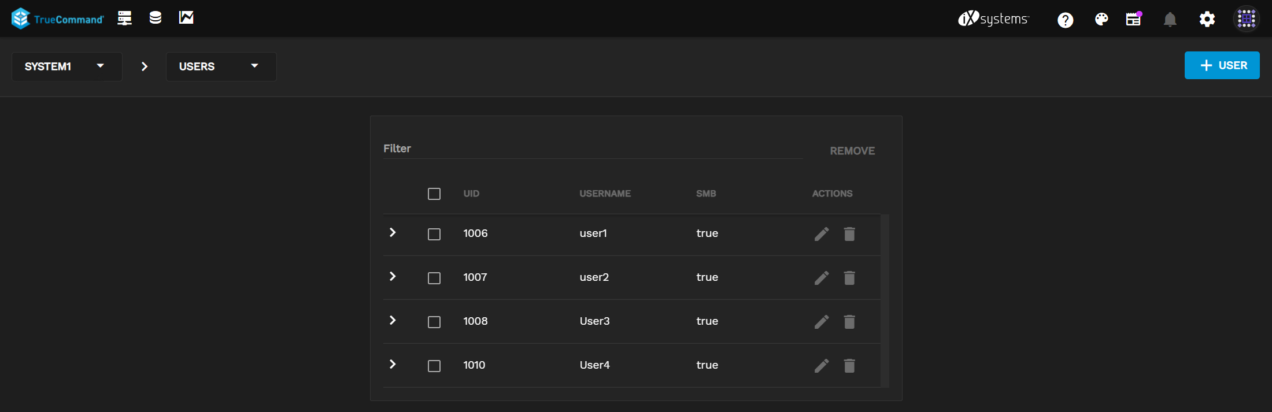Edit user1 with the pencil icon

(x=822, y=234)
